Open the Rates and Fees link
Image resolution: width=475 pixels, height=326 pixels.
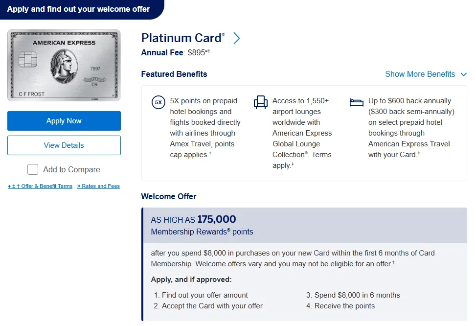(x=98, y=186)
